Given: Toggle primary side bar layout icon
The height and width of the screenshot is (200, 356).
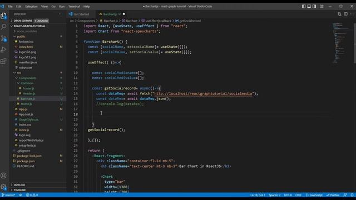Looking at the screenshot, I should click(304, 6).
